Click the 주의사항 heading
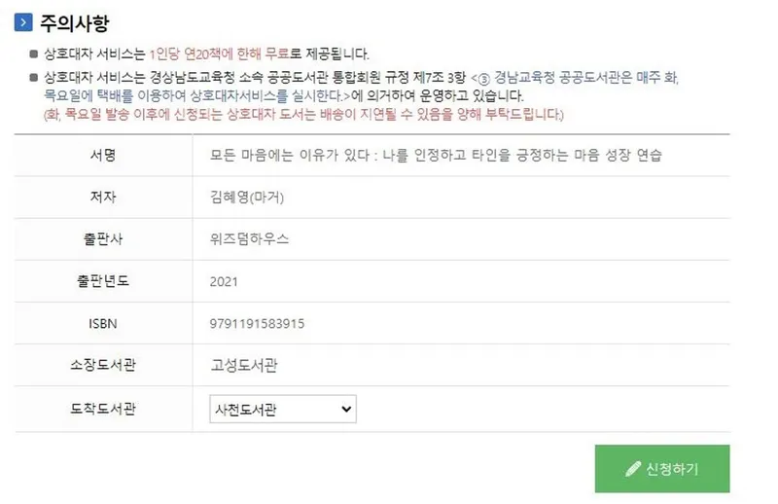 [74, 22]
